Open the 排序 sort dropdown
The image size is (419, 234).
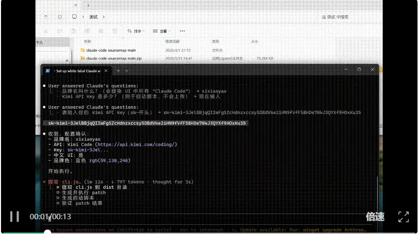[x=136, y=31]
